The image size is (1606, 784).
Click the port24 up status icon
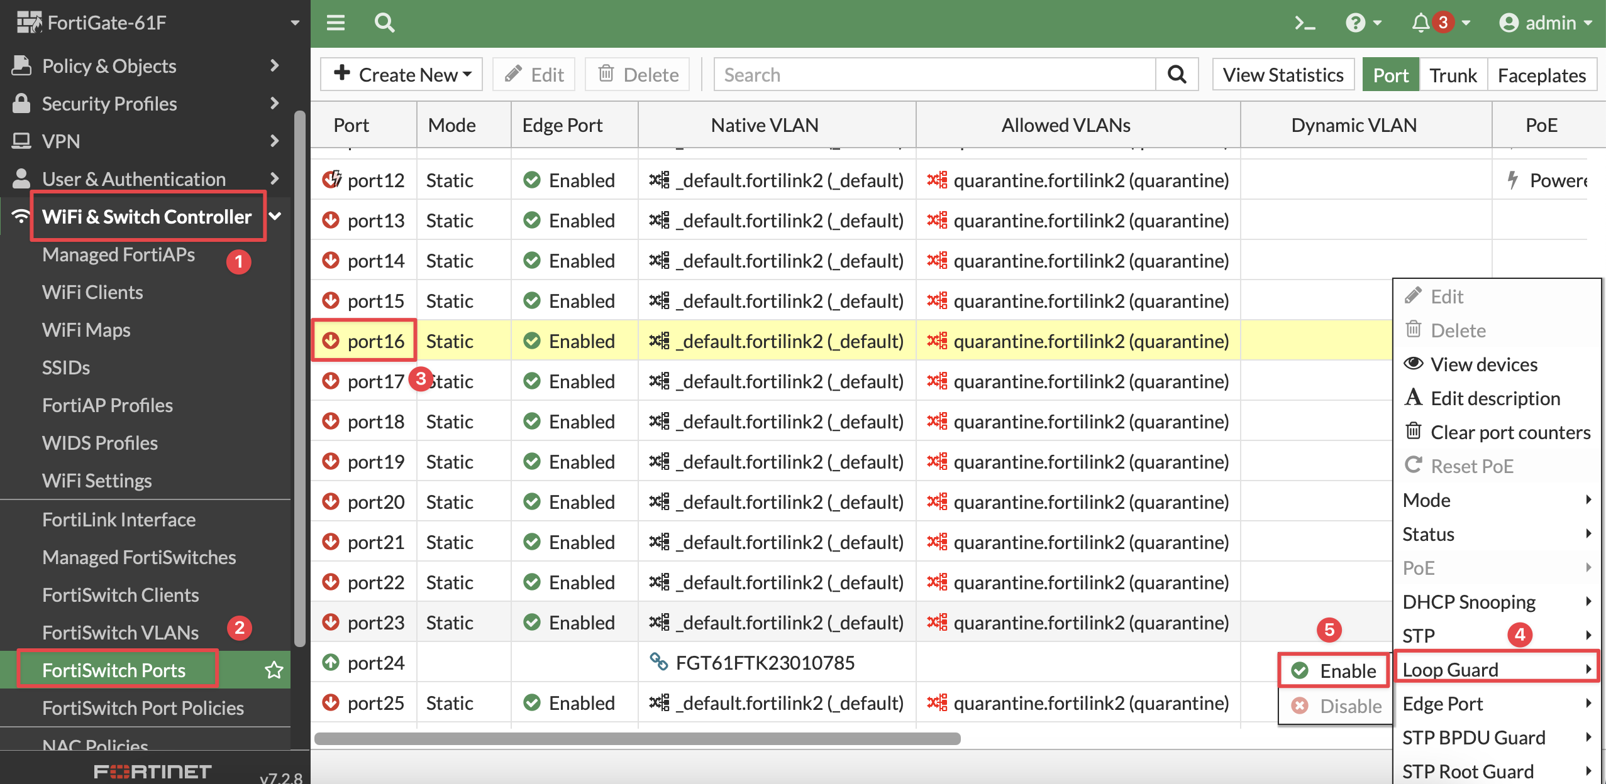pyautogui.click(x=331, y=662)
